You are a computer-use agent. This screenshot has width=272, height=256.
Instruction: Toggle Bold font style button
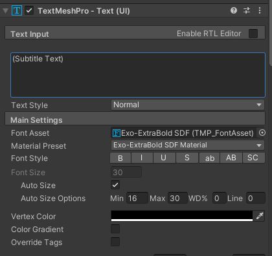click(x=120, y=158)
